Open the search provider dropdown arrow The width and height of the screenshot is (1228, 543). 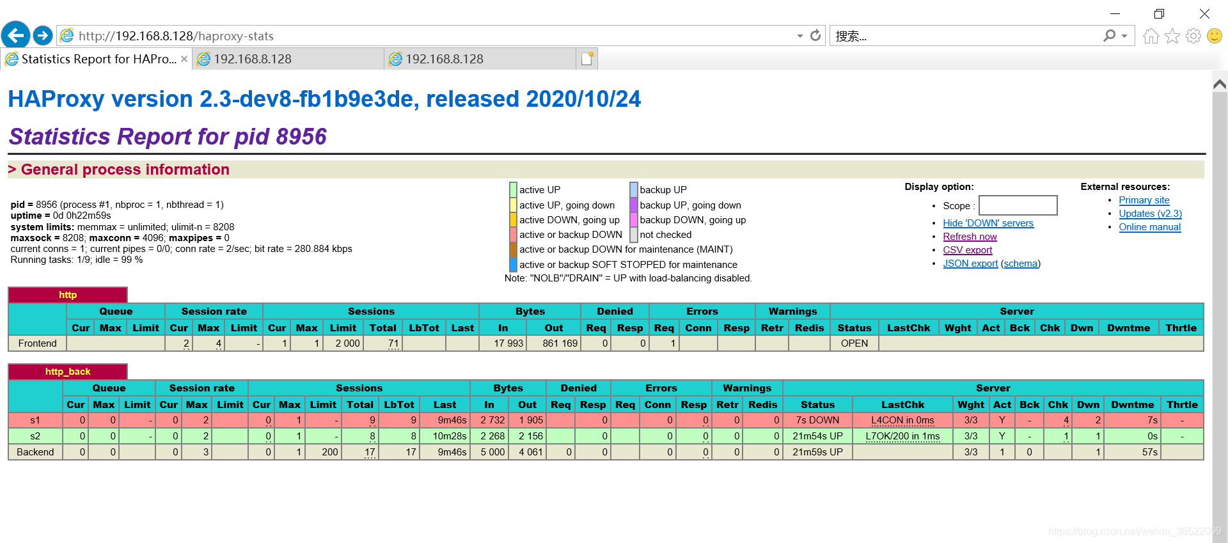click(1124, 36)
